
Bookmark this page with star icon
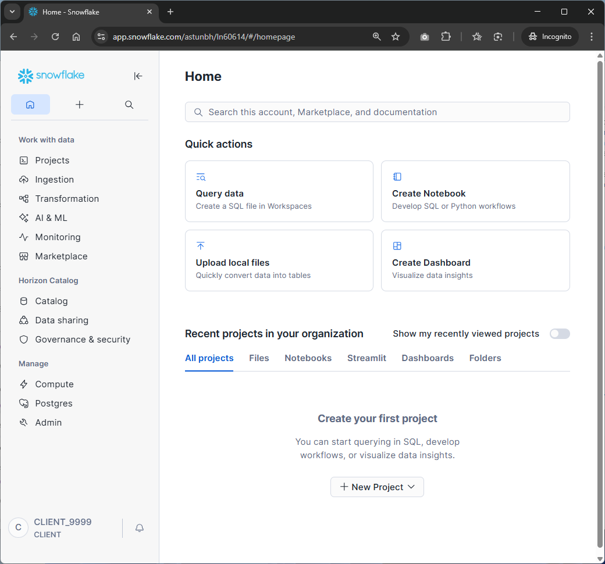(x=396, y=37)
